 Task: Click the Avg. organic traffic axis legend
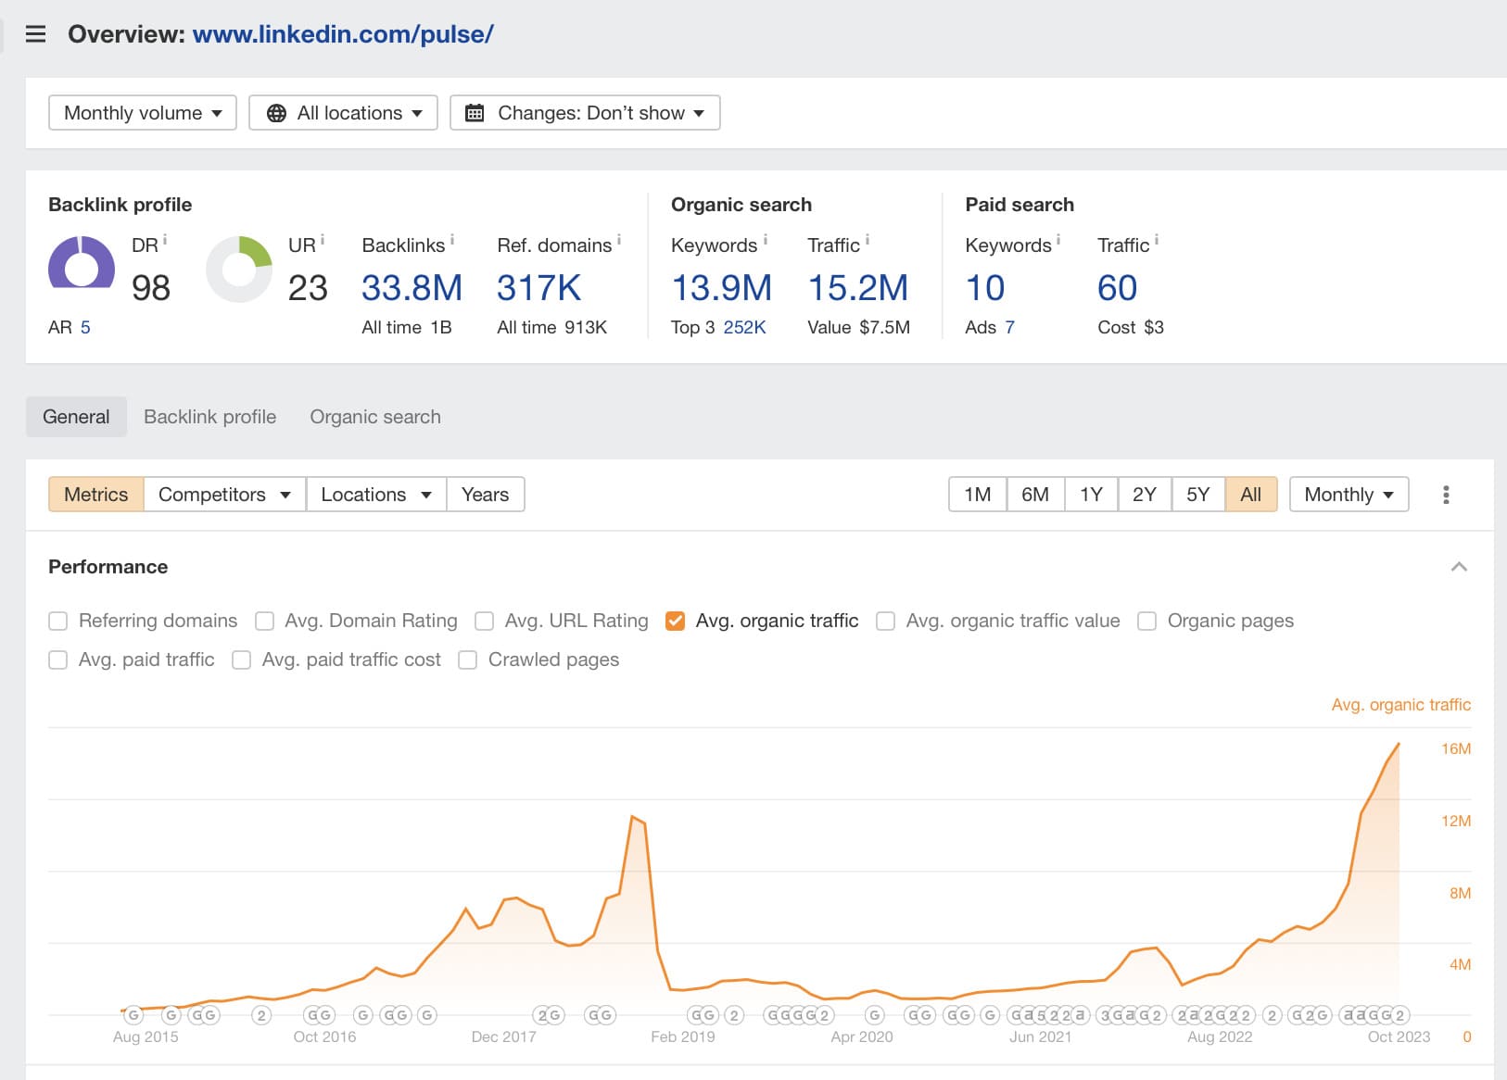1400,705
